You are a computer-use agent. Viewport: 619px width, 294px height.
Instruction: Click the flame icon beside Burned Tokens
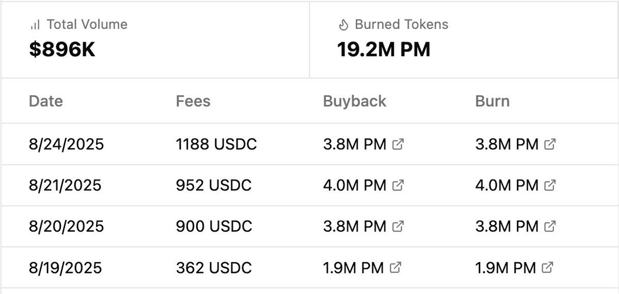coord(344,25)
